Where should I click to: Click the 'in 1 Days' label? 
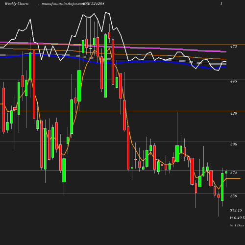(x=237, y=225)
